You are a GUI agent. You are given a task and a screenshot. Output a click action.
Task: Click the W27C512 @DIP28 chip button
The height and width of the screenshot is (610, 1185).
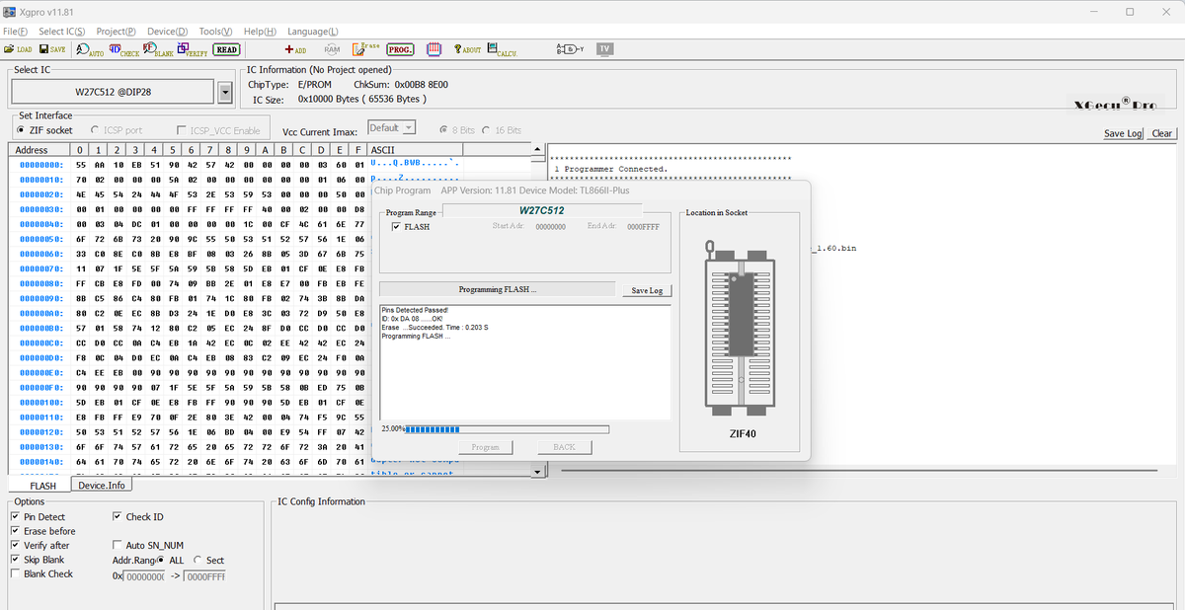(x=114, y=92)
